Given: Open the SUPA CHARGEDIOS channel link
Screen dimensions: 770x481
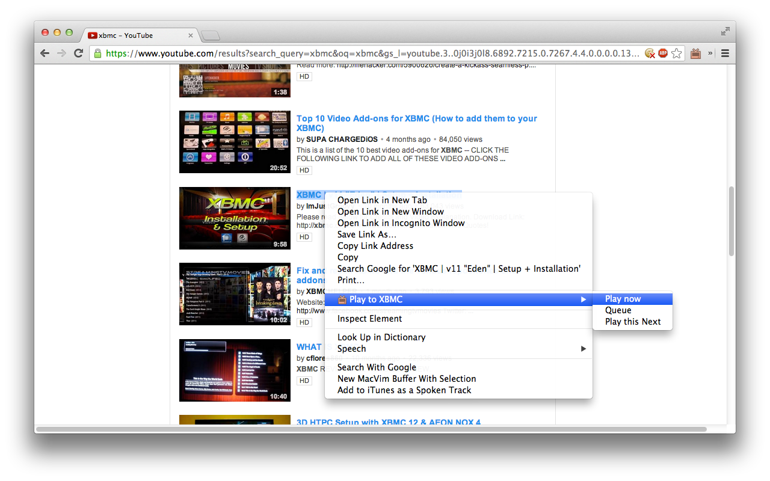Looking at the screenshot, I should pyautogui.click(x=342, y=139).
